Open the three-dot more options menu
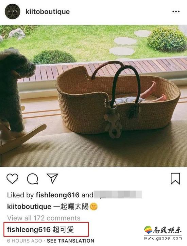 176,12
